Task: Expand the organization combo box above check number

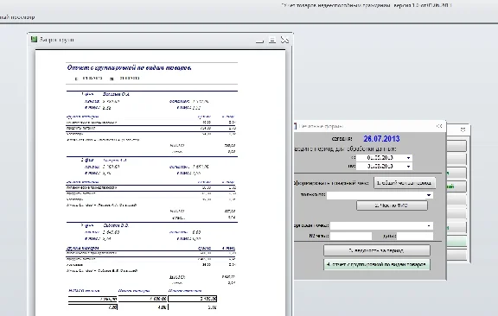Action: pyautogui.click(x=429, y=225)
